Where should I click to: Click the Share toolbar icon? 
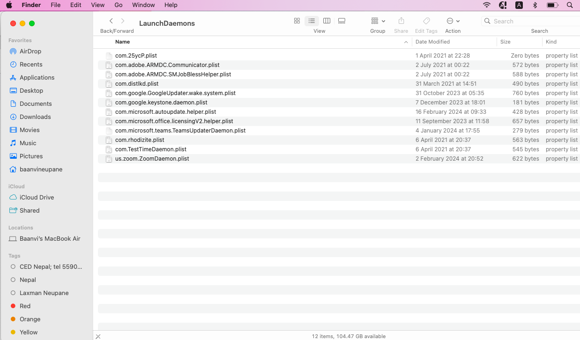[x=401, y=21]
